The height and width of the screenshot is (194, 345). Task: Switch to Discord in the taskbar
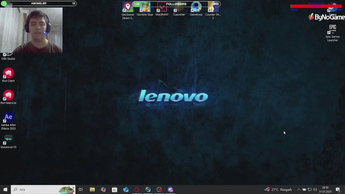point(170,189)
